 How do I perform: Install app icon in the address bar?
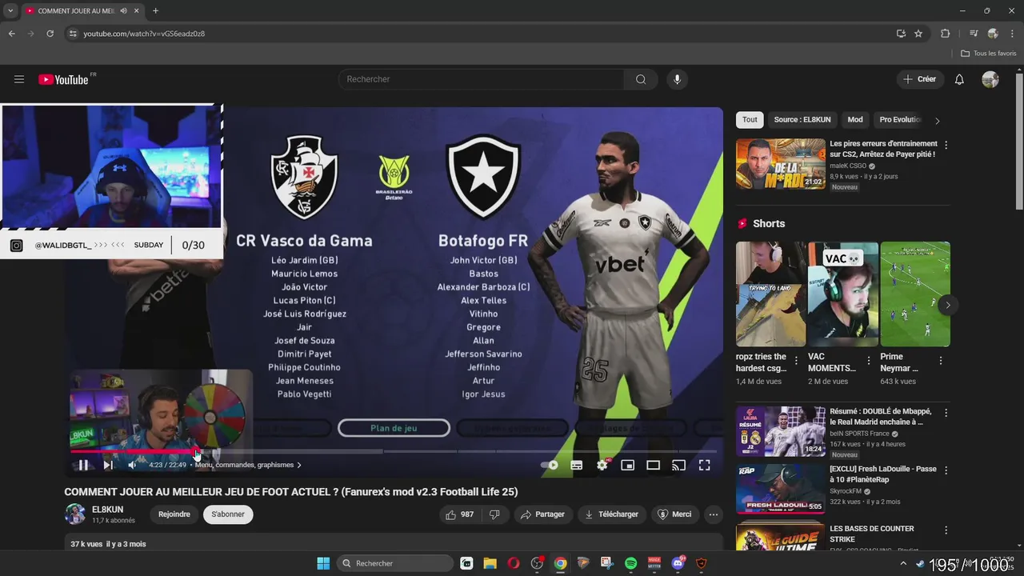[x=901, y=34]
